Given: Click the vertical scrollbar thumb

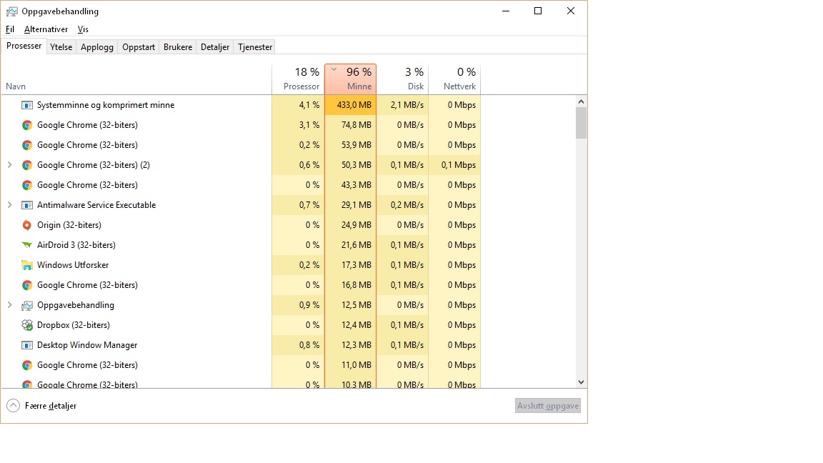Looking at the screenshot, I should [x=581, y=124].
